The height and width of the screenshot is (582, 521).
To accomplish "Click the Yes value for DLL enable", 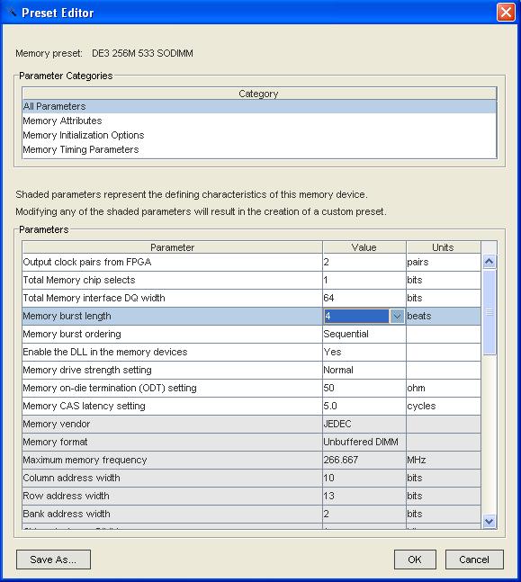I will [x=364, y=352].
